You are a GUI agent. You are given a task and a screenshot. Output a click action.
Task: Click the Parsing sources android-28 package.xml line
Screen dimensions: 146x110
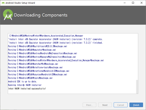(37, 74)
